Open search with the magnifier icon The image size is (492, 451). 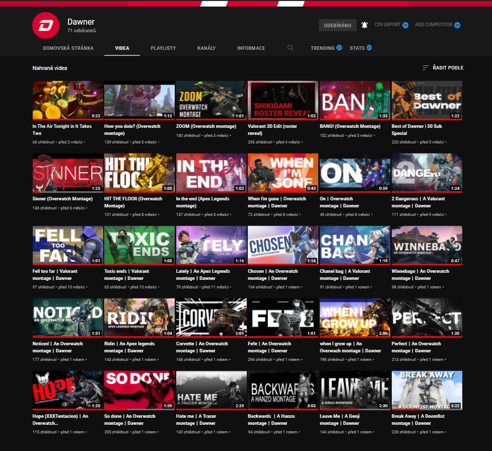291,48
